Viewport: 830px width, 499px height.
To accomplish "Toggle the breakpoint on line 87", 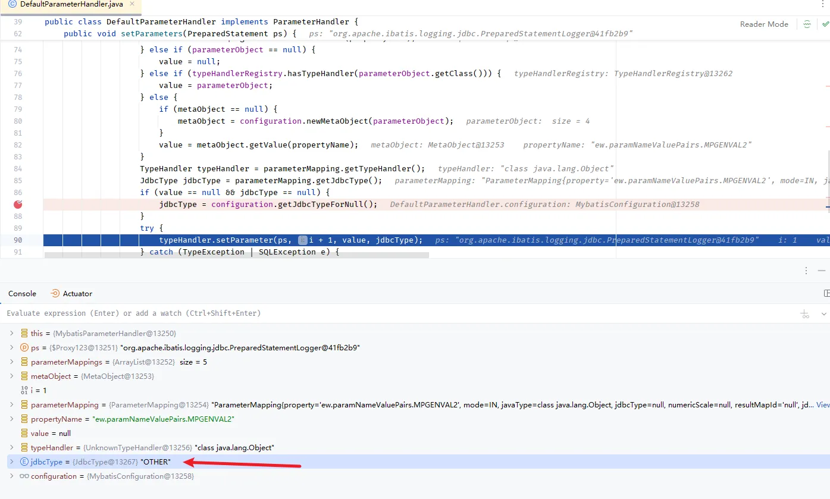I will [x=18, y=204].
